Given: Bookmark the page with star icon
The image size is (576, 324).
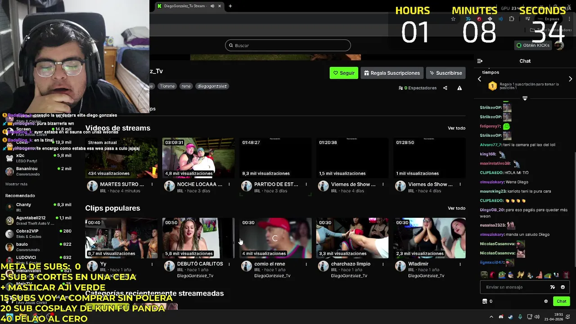Looking at the screenshot, I should (453, 19).
